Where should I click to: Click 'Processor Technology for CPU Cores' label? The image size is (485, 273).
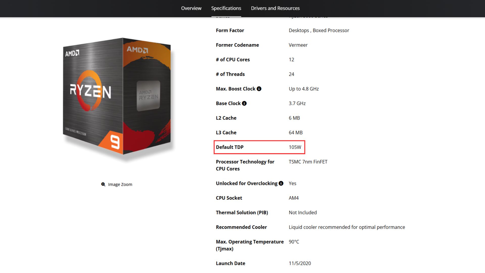[245, 165]
